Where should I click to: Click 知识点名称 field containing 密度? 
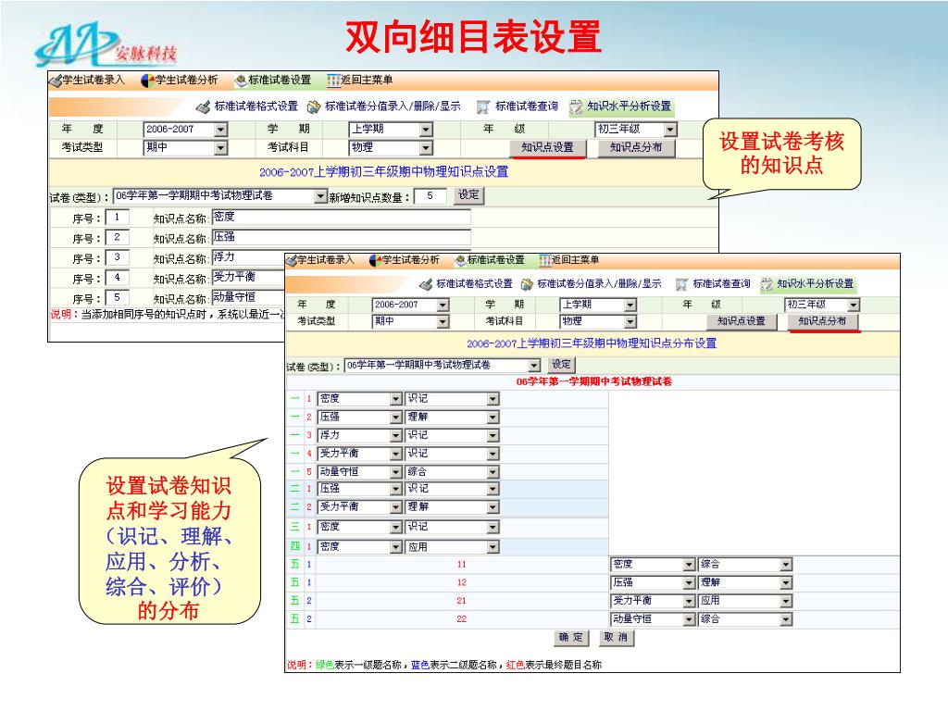pyautogui.click(x=342, y=217)
